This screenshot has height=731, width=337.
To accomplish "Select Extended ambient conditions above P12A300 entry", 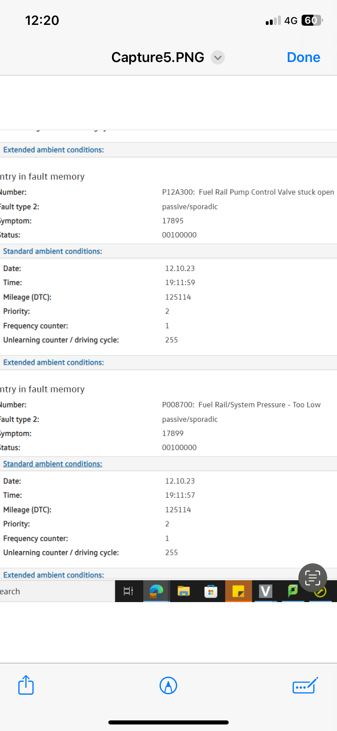I will (x=53, y=150).
